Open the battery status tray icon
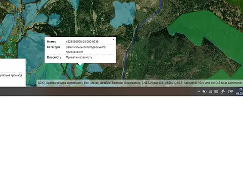The height and width of the screenshot is (182, 243). pos(205,92)
